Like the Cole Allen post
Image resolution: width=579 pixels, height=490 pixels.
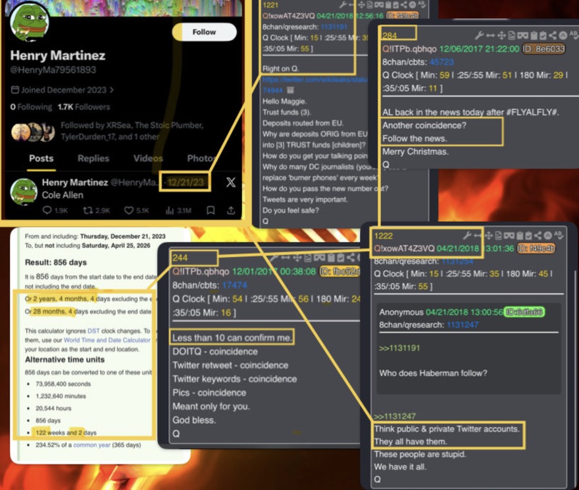coord(129,211)
